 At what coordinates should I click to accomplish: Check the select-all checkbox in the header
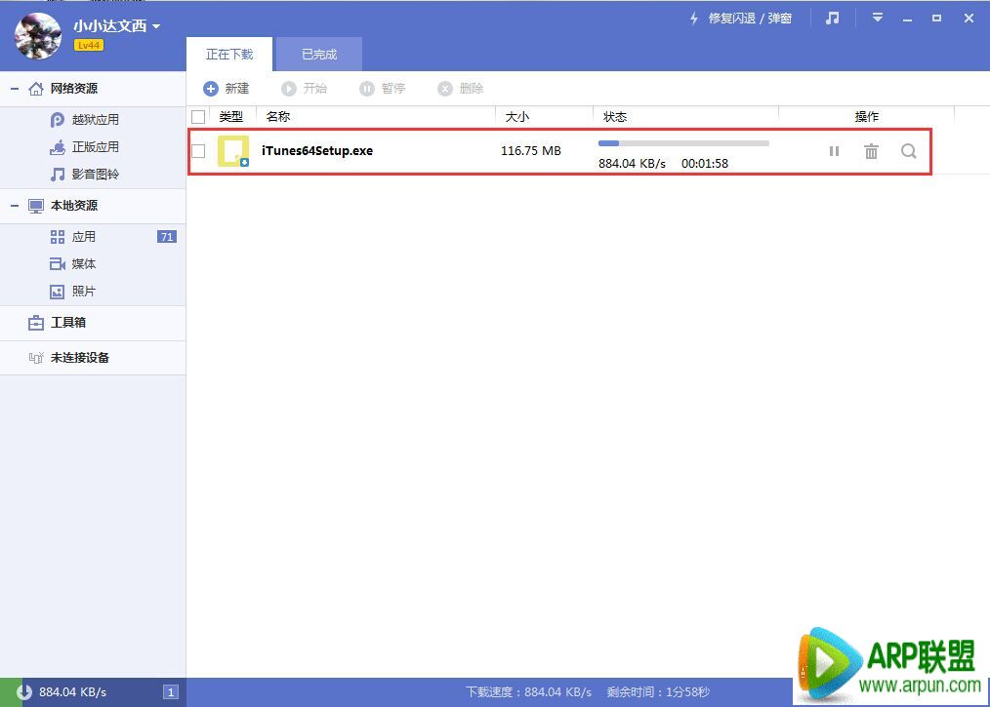pyautogui.click(x=198, y=115)
